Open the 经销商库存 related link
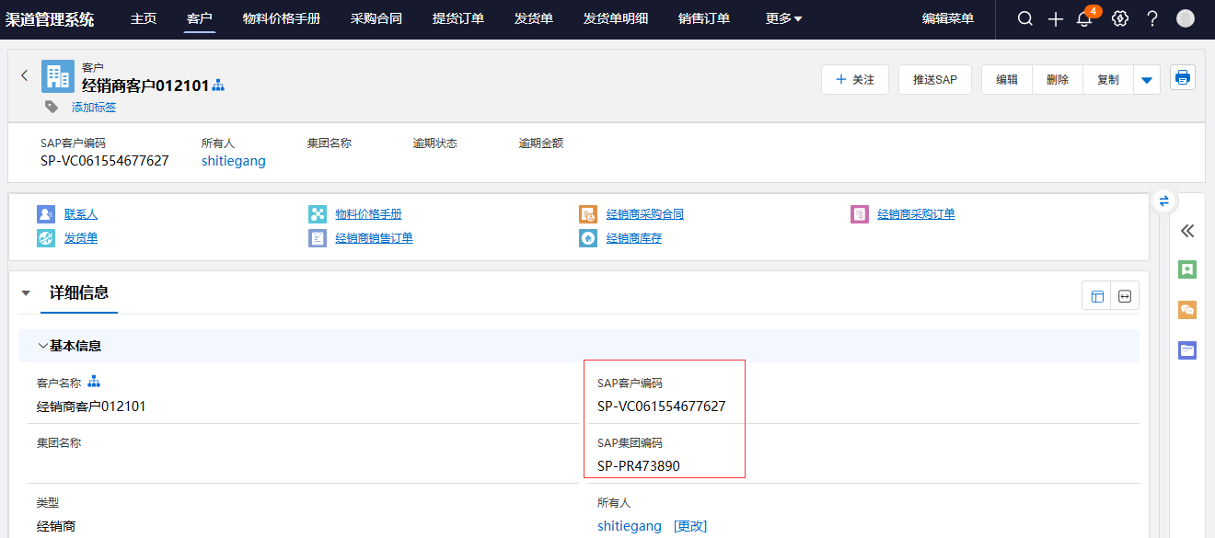Screen dimensions: 1215x538 pyautogui.click(x=633, y=239)
